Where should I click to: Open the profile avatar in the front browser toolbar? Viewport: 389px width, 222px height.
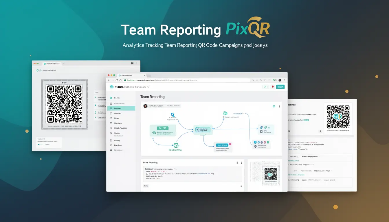pyautogui.click(x=280, y=80)
